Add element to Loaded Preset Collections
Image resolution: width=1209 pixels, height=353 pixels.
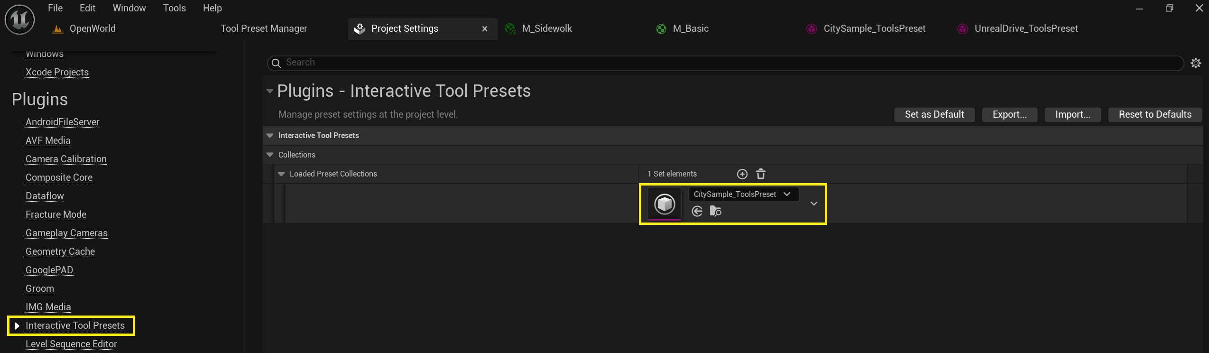(x=742, y=174)
